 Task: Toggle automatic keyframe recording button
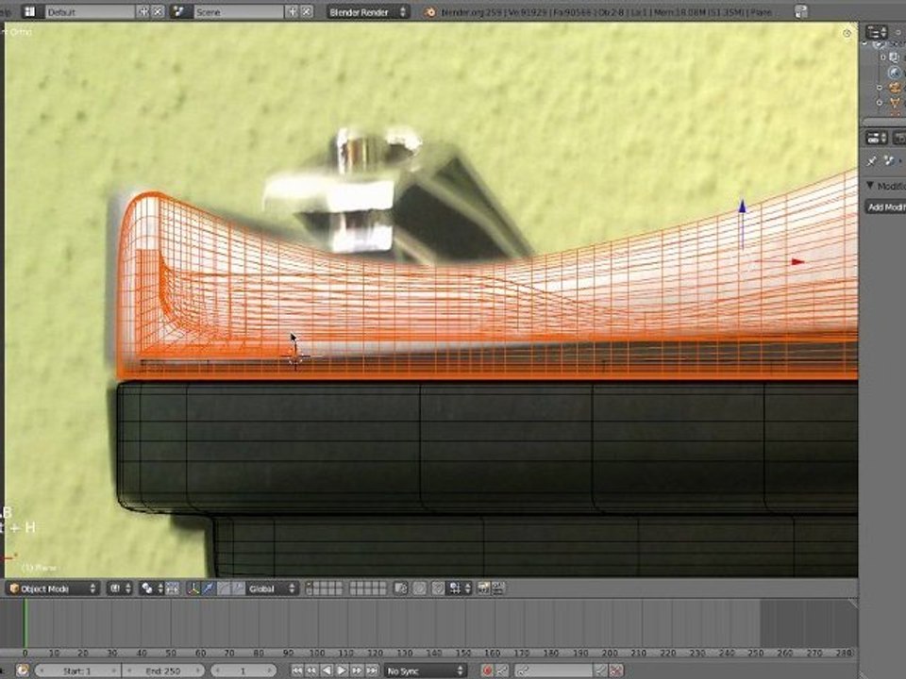(487, 671)
